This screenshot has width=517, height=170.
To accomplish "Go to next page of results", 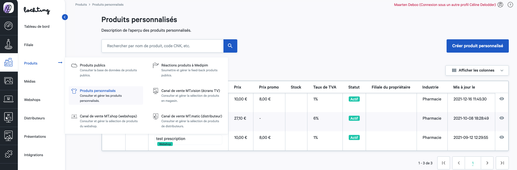I will [x=487, y=163].
